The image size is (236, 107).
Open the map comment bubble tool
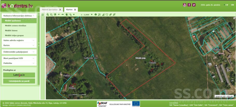pos(107,14)
